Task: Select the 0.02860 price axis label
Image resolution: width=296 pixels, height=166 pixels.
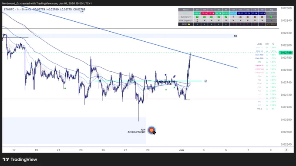Action: click(286, 8)
